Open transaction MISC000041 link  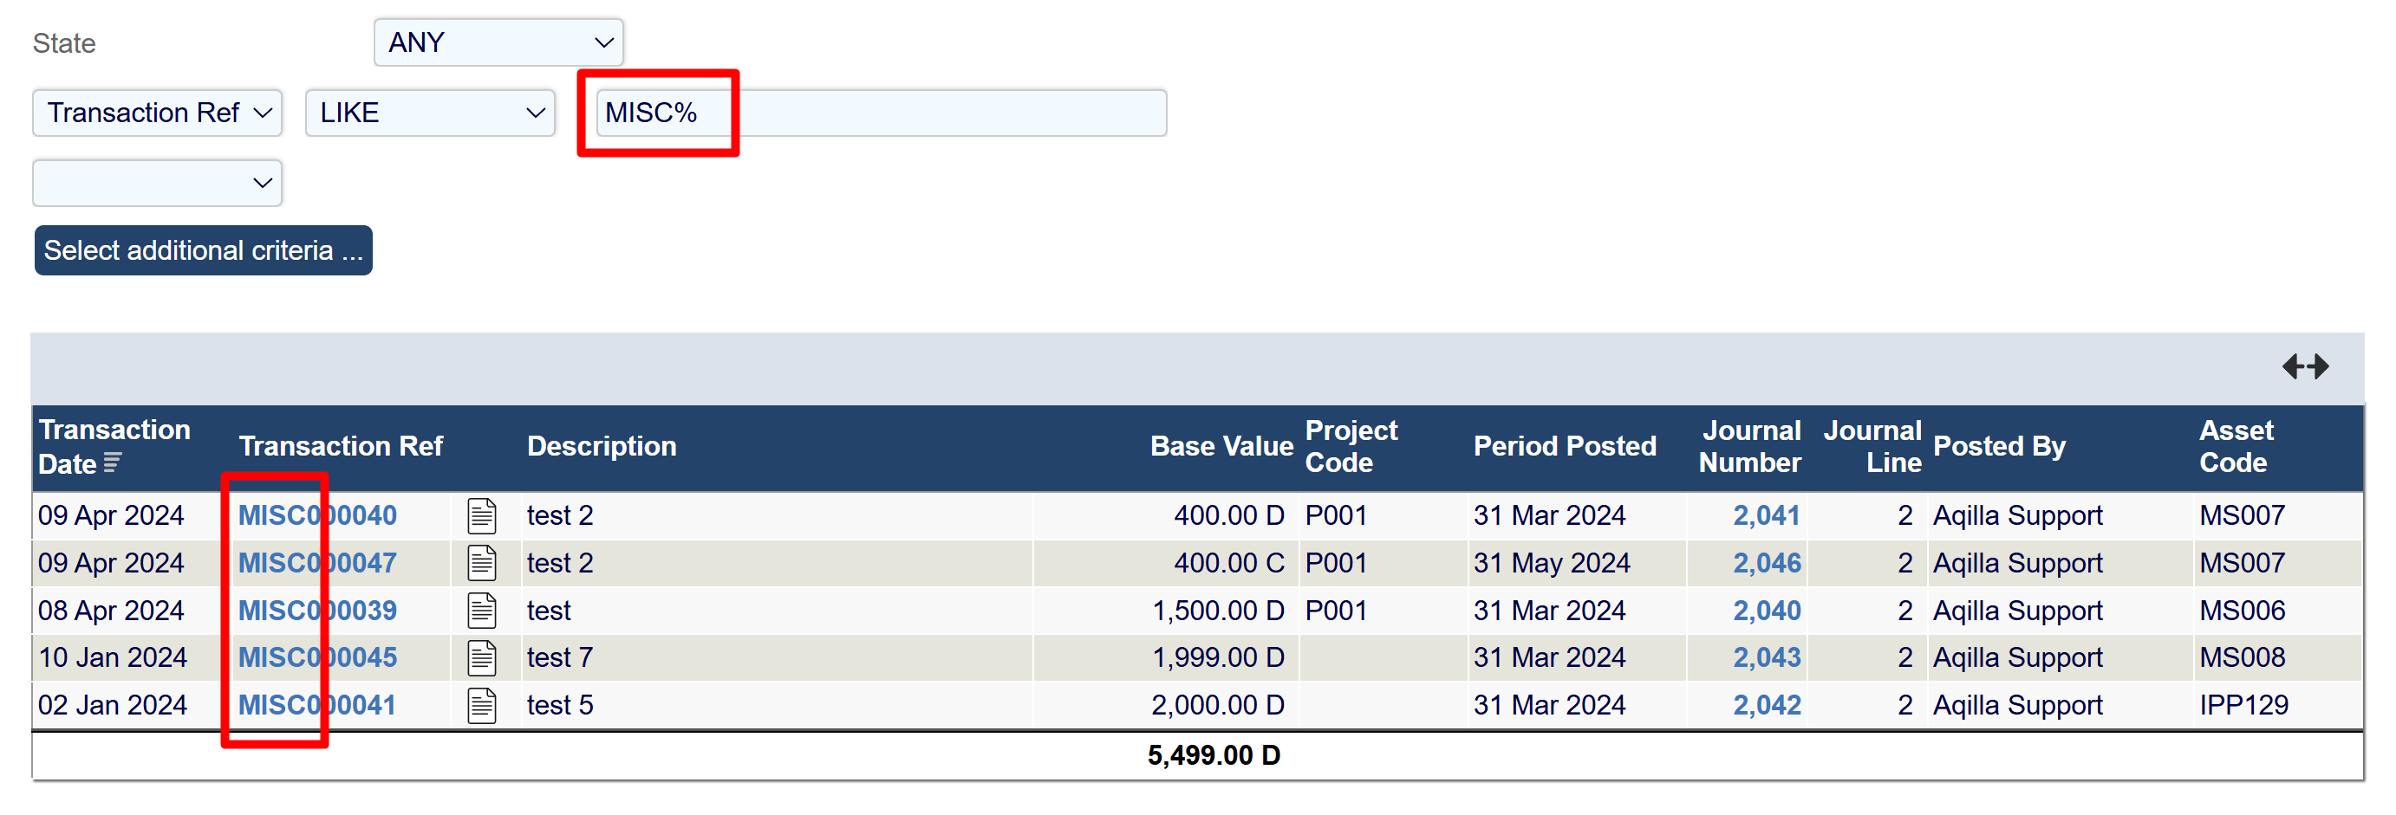[x=317, y=705]
